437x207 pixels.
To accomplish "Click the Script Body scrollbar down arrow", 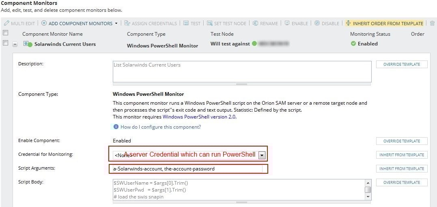I will (x=368, y=197).
